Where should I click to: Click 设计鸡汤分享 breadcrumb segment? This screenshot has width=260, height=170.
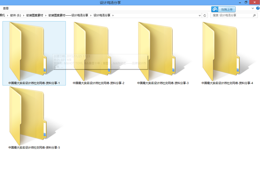[x=102, y=15]
